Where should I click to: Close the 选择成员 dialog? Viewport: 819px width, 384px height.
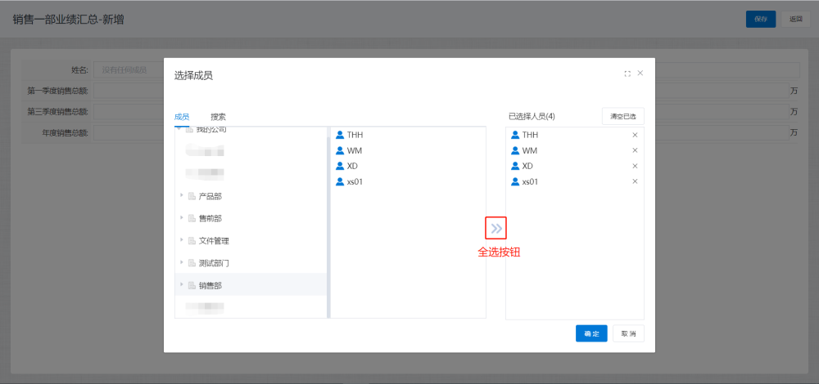(640, 74)
